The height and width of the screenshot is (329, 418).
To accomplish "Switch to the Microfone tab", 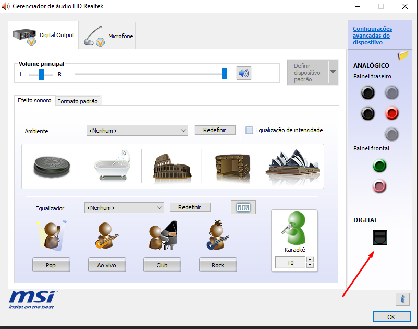I will pyautogui.click(x=107, y=36).
